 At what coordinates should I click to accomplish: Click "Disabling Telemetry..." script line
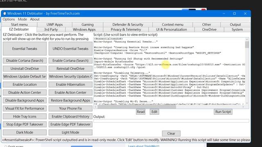[122, 73]
